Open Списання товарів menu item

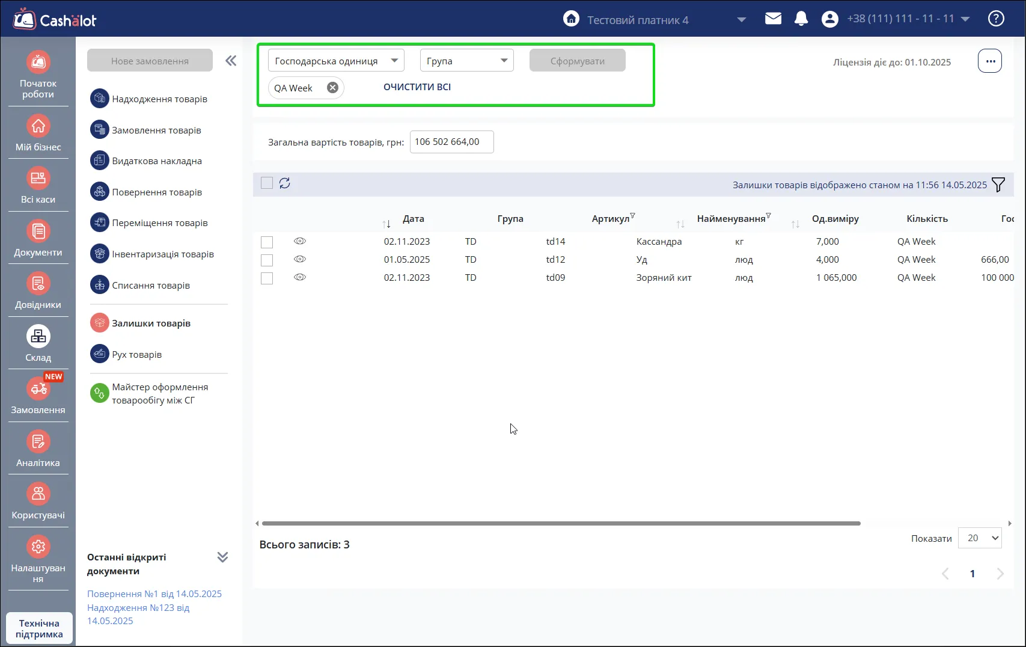[140, 285]
